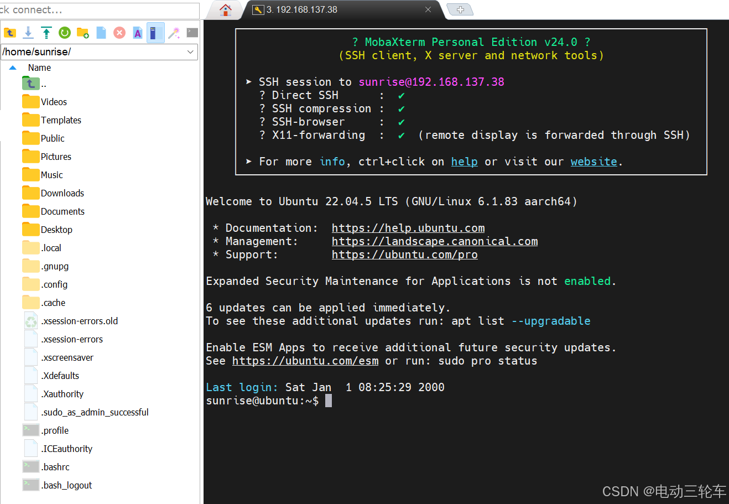This screenshot has height=504, width=729.
Task: Click the upload to current folder icon
Action: (x=46, y=33)
